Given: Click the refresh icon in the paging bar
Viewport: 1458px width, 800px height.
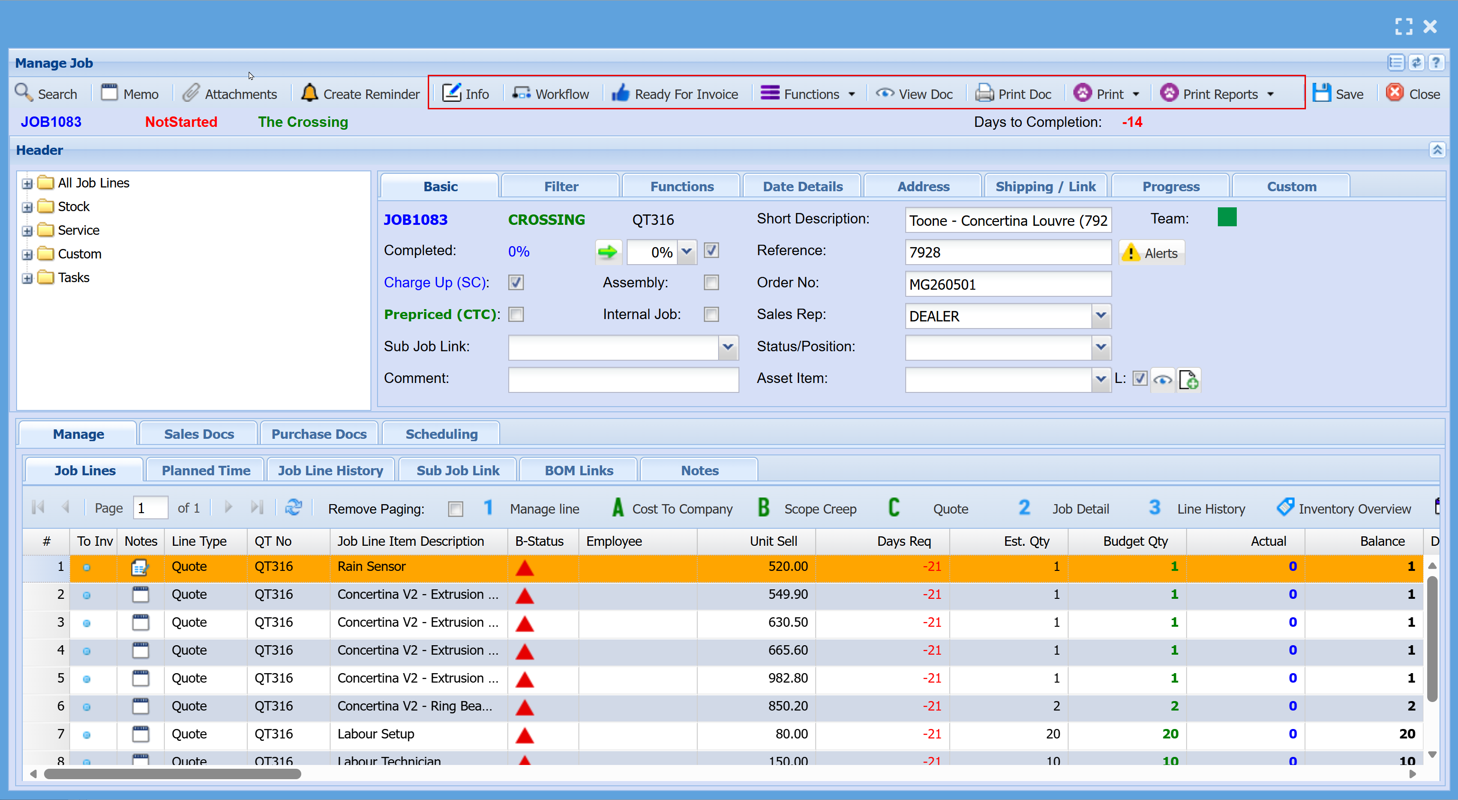Looking at the screenshot, I should (293, 507).
